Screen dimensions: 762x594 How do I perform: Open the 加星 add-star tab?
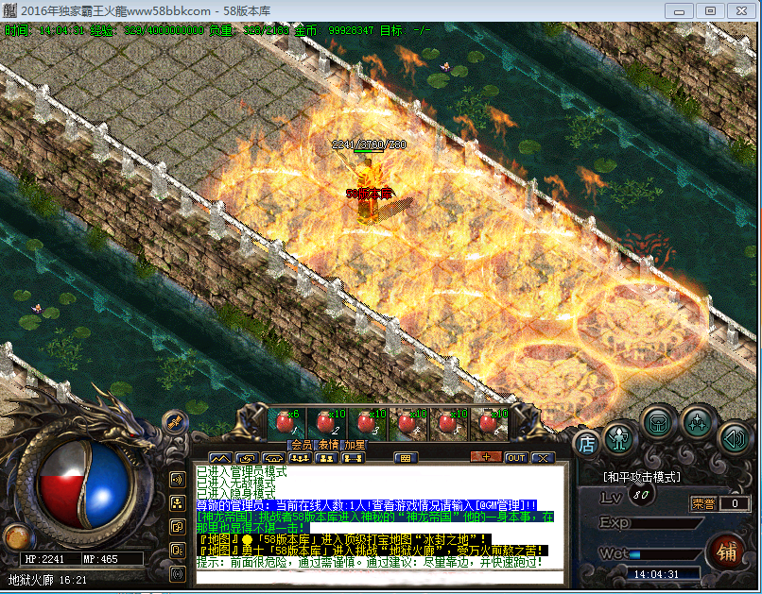(355, 445)
